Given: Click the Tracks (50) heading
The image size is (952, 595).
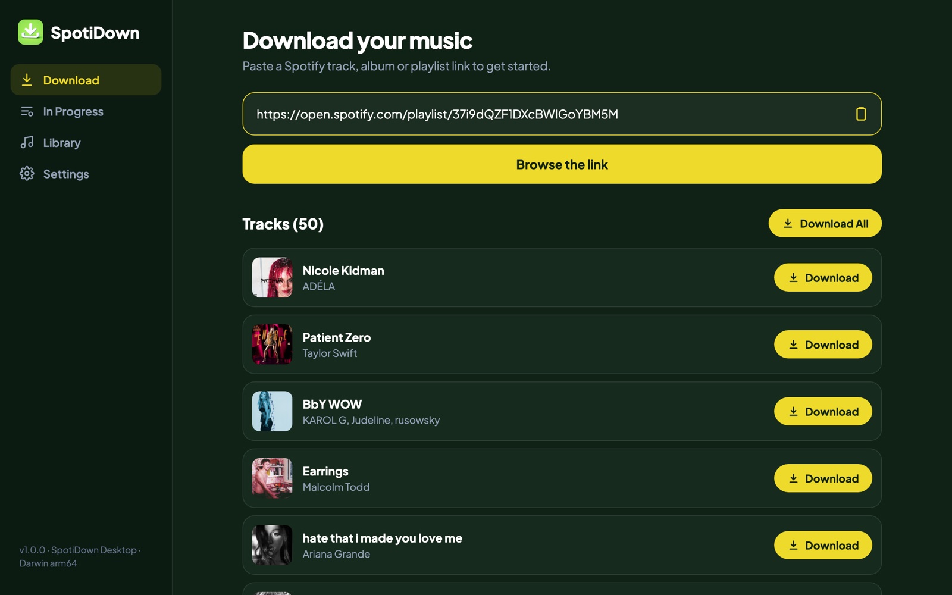Looking at the screenshot, I should click(x=283, y=224).
